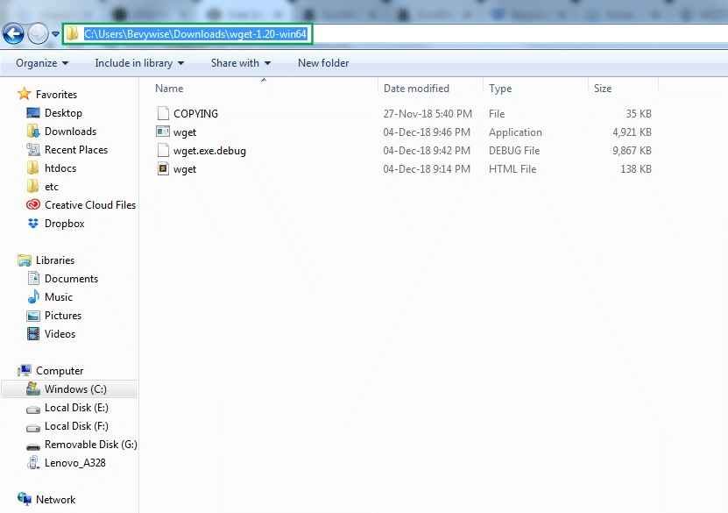This screenshot has height=513, width=728.
Task: Open the Pictures library icon
Action: pos(33,316)
